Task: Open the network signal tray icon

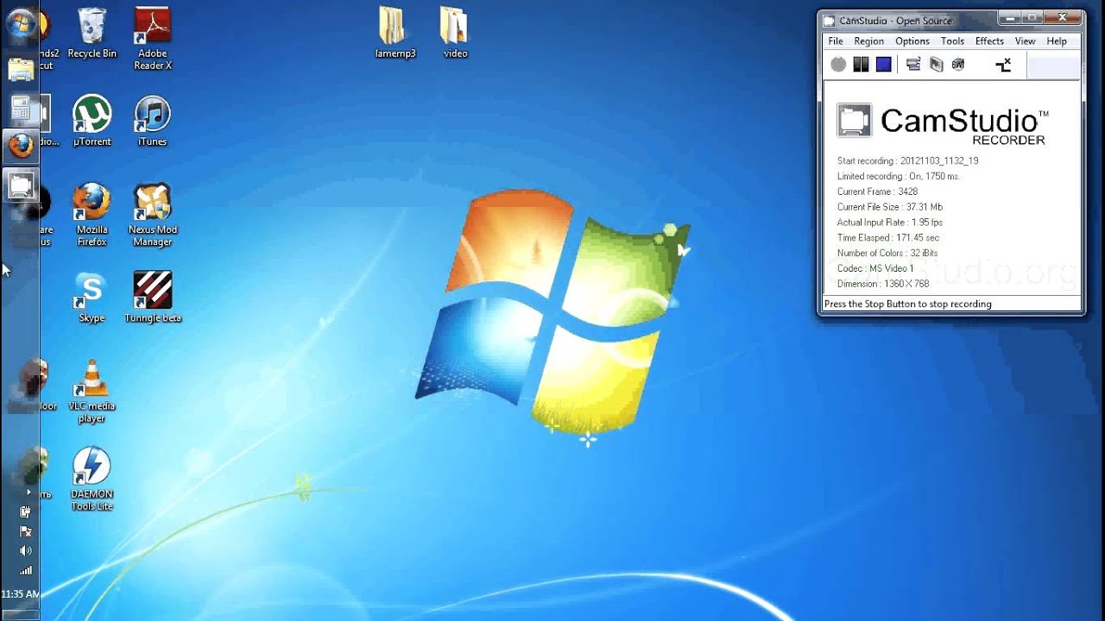Action: (x=26, y=570)
